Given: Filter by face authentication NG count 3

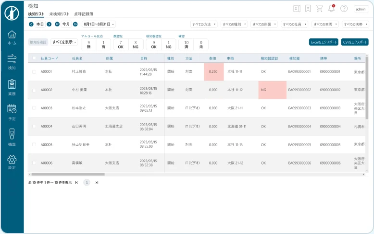Looking at the screenshot, I should [x=136, y=45].
